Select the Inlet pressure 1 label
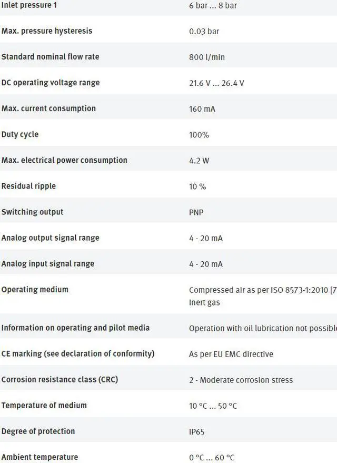The width and height of the screenshot is (337, 463). click(x=29, y=5)
